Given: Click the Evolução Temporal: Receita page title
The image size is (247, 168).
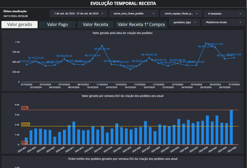Looking at the screenshot, I should click(x=123, y=3).
